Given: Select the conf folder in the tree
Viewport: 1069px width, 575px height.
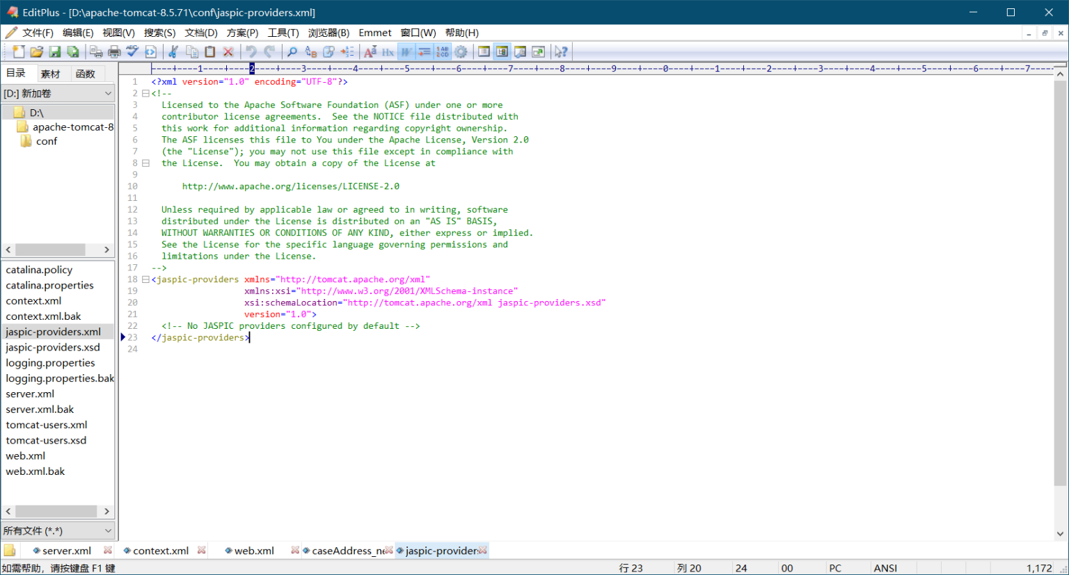Looking at the screenshot, I should [47, 141].
